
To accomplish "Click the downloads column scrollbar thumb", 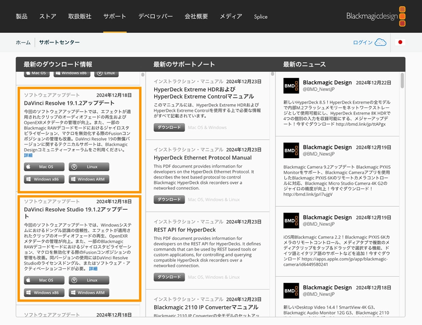I will click(143, 75).
